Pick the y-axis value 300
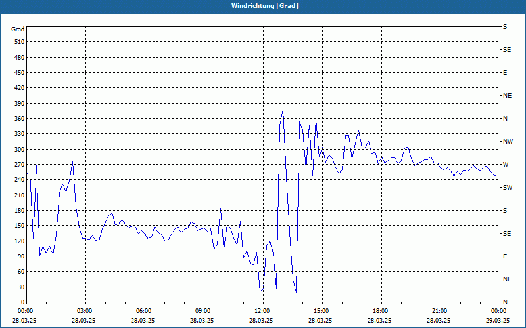The image size is (526, 328). (x=20, y=150)
